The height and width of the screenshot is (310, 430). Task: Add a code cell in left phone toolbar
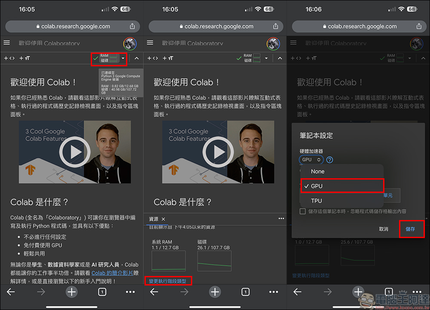[9, 58]
